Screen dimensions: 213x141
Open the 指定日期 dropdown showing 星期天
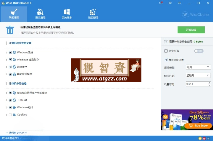tap(198, 76)
